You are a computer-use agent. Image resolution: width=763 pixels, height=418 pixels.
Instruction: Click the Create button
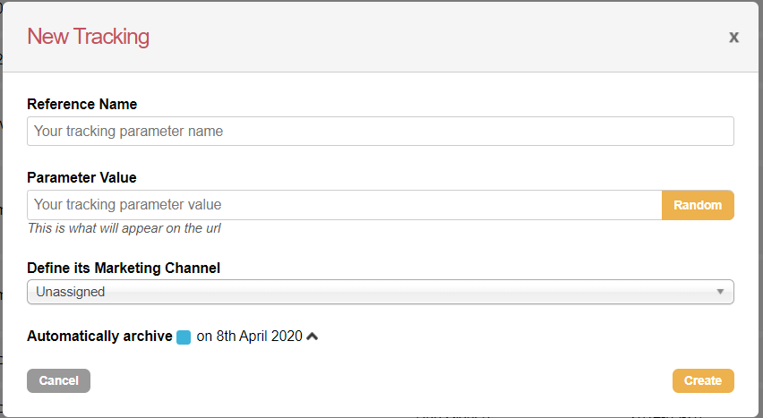[702, 380]
